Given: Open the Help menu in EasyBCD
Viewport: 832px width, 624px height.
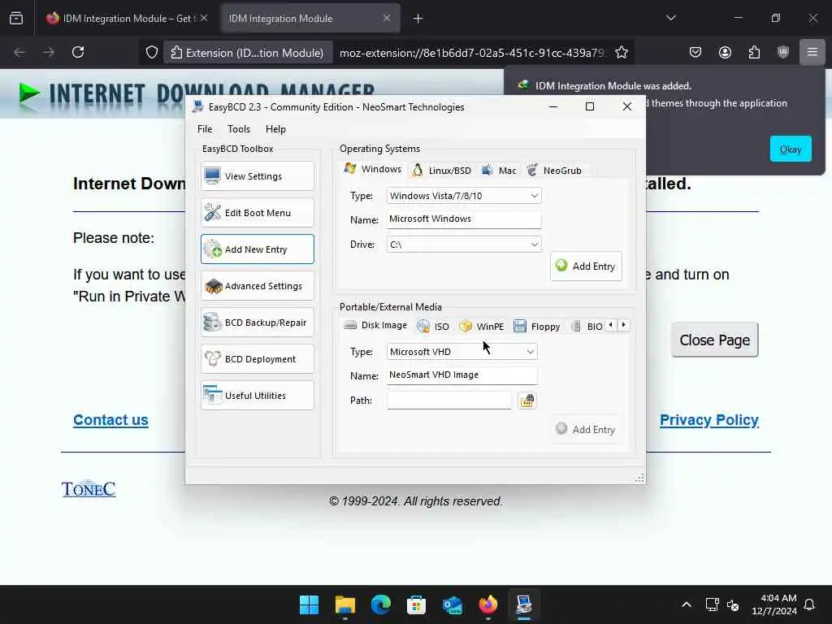Looking at the screenshot, I should click(x=275, y=129).
